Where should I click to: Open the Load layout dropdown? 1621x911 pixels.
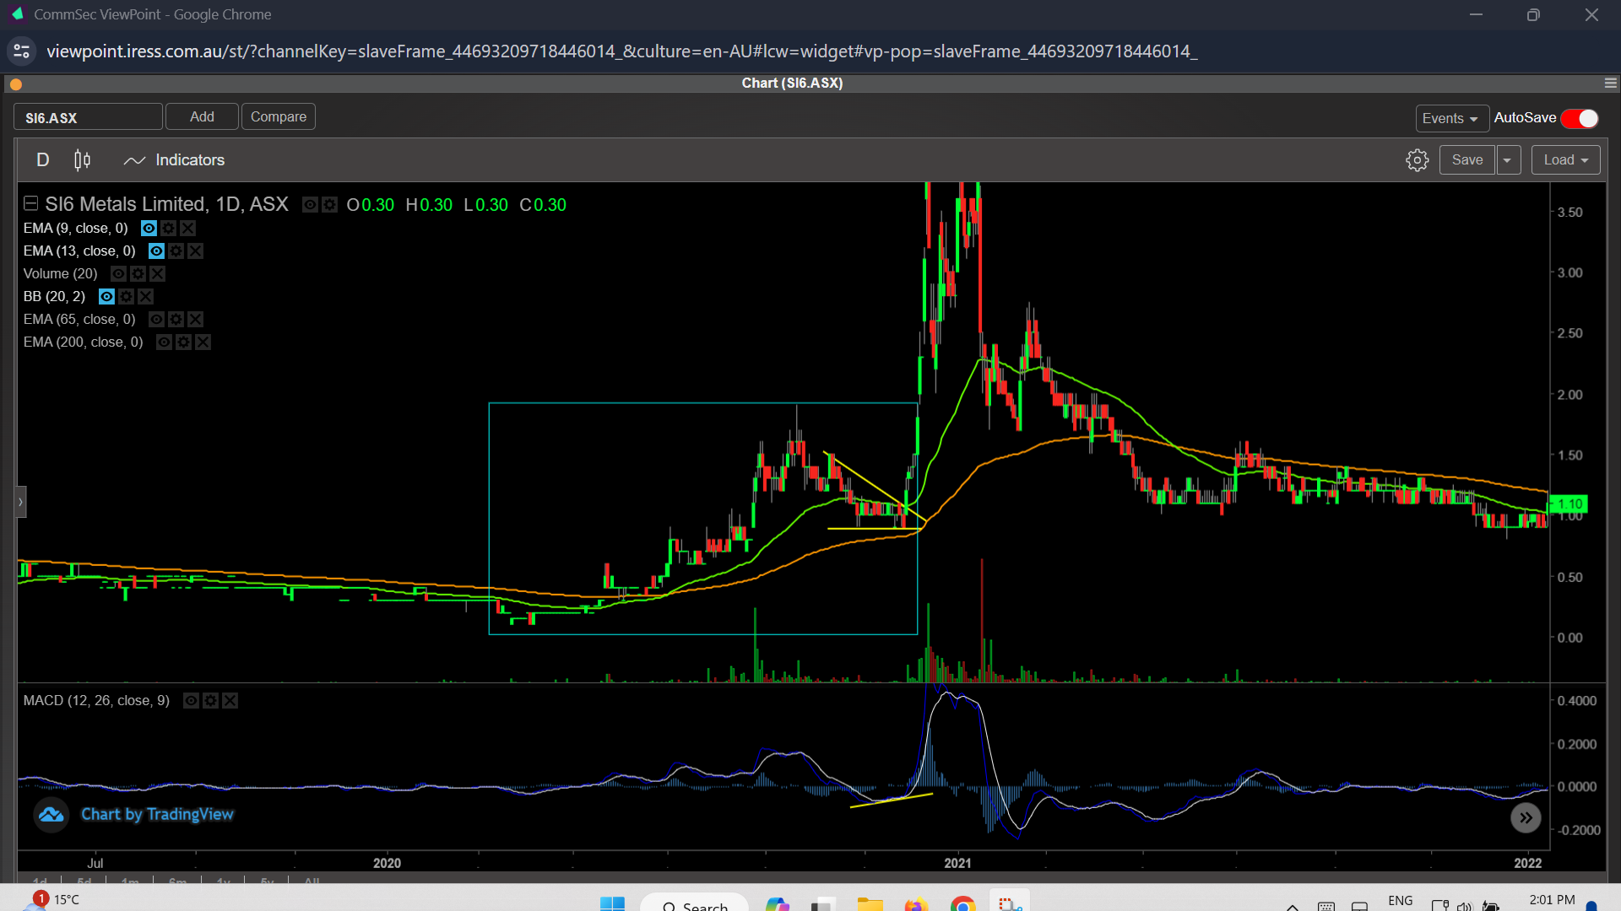[1565, 160]
